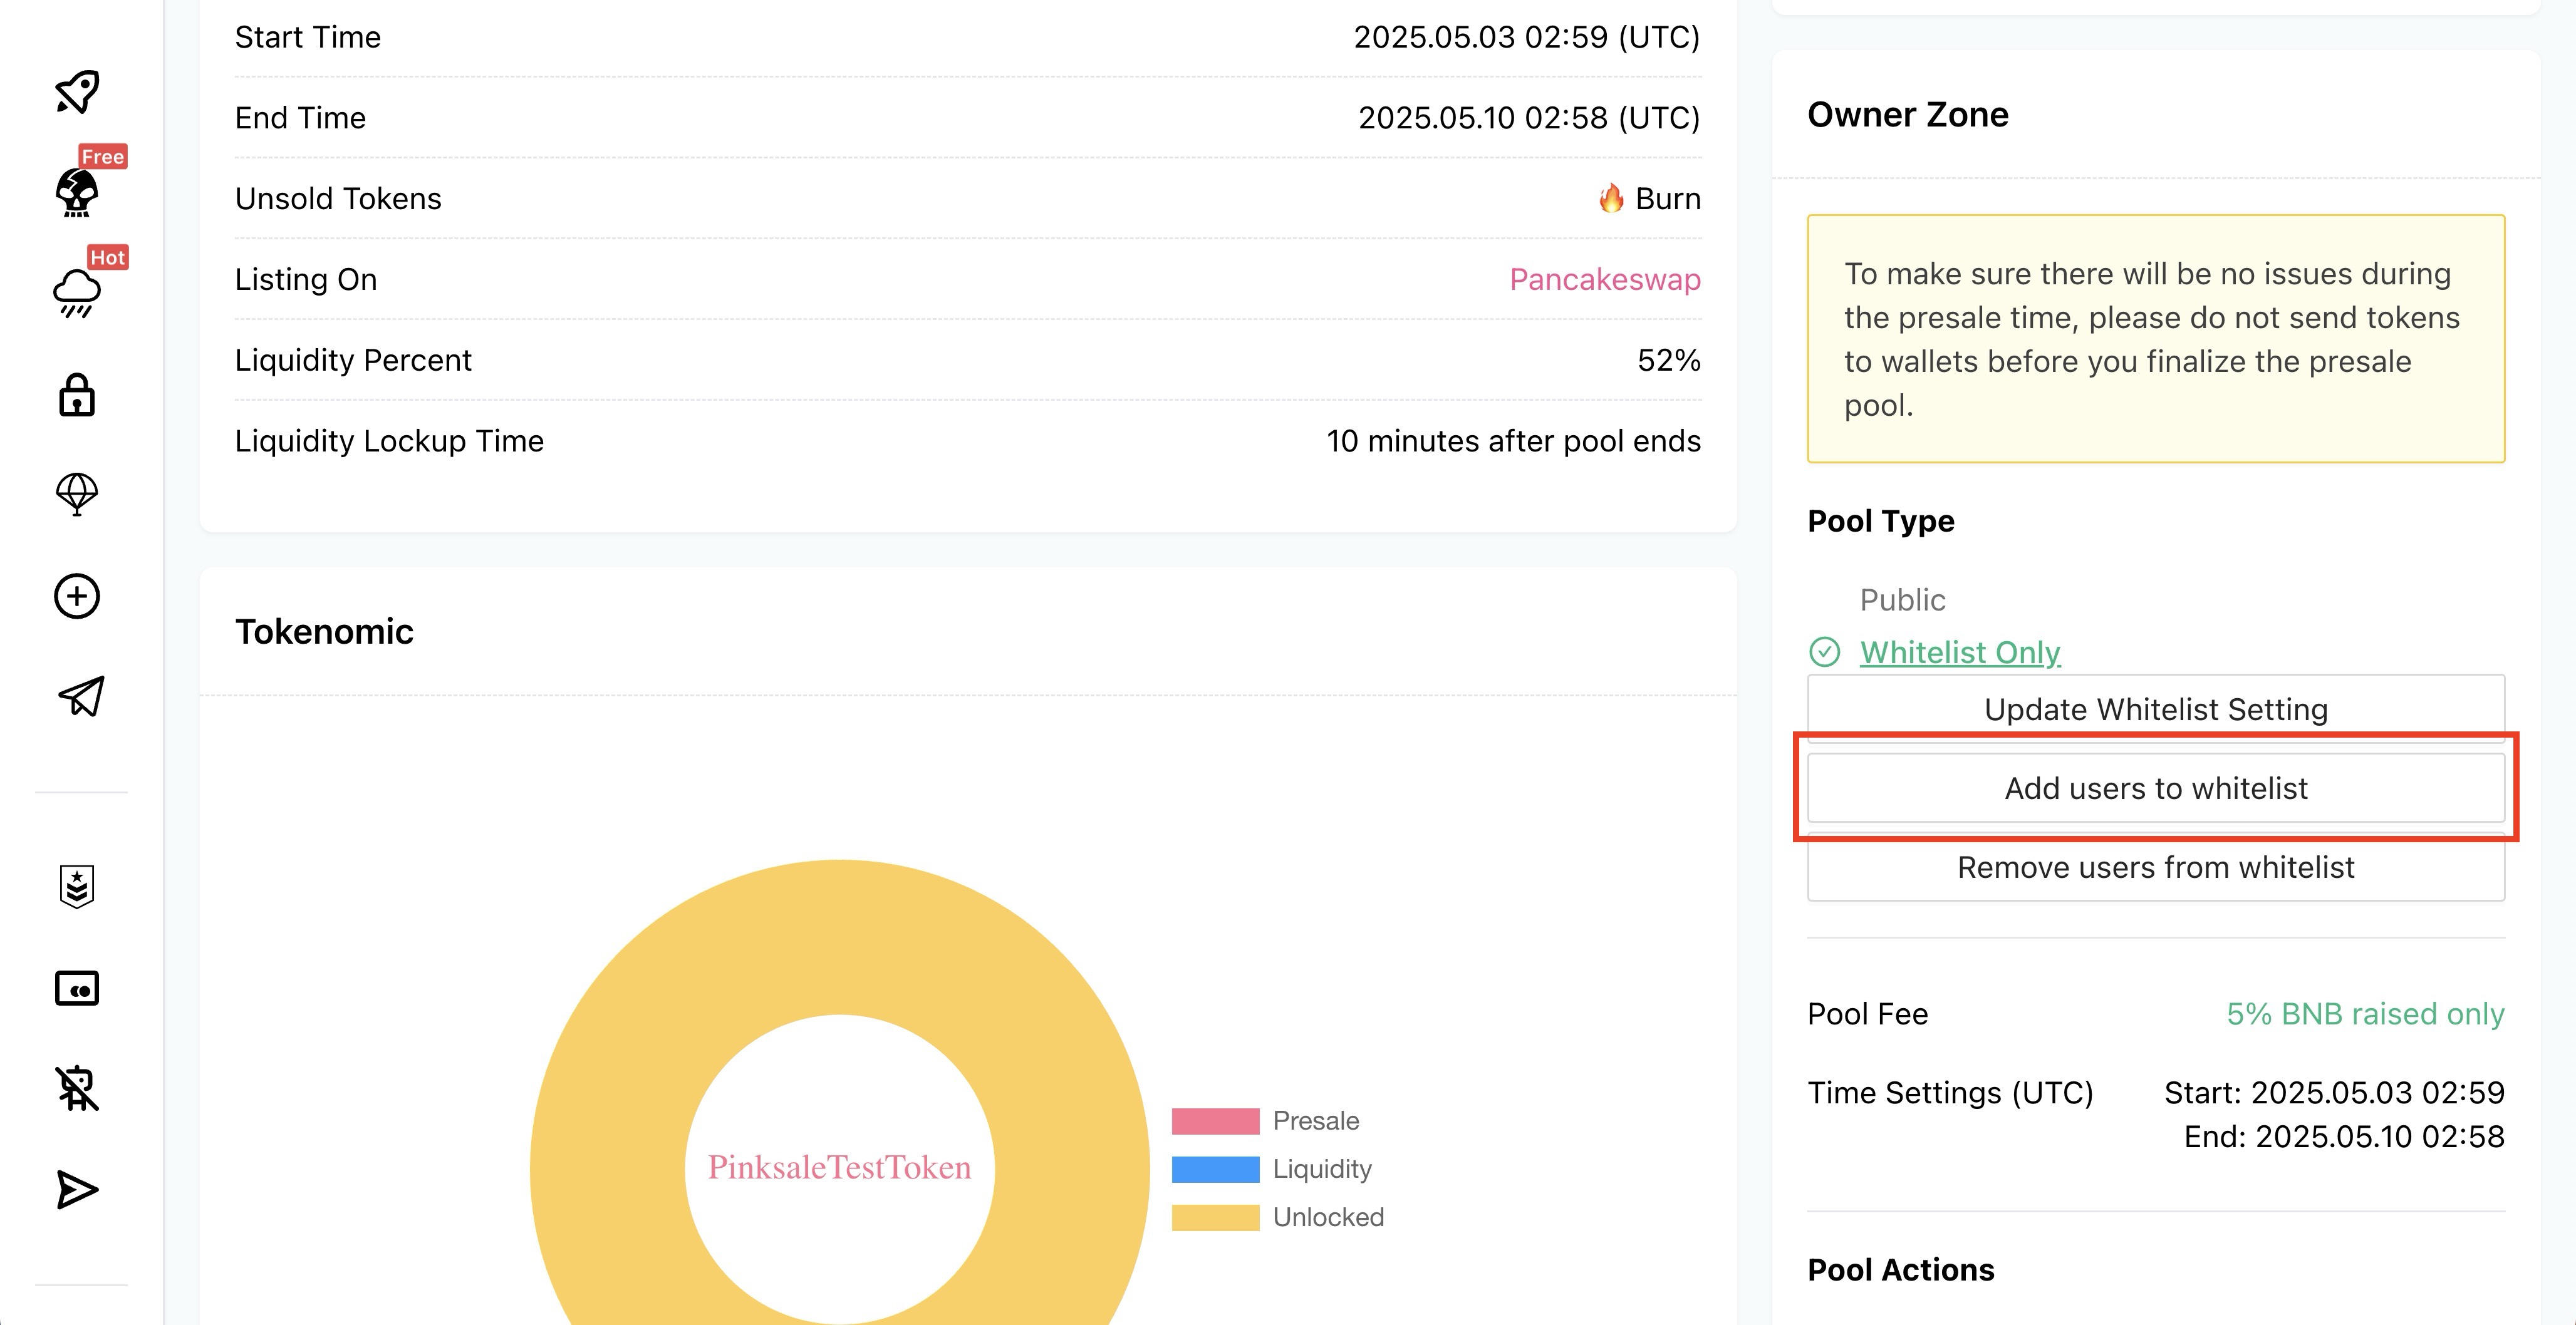This screenshot has width=2576, height=1325.
Task: Select the Whitelist Only pool type
Action: coord(1960,651)
